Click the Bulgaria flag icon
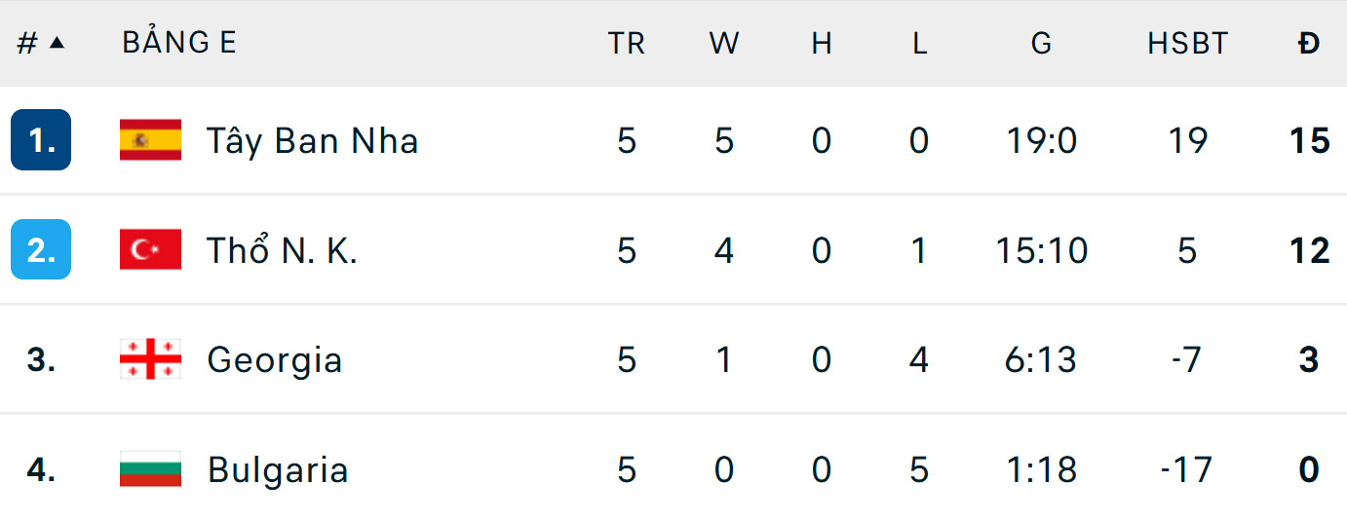 click(x=150, y=469)
